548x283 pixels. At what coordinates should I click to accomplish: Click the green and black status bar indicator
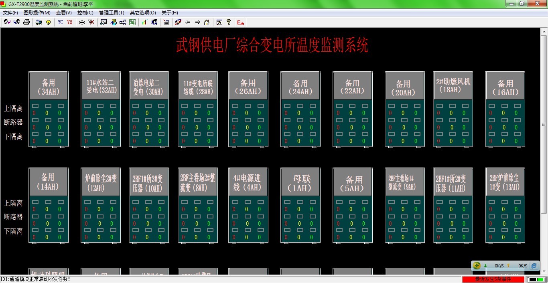tap(536, 279)
